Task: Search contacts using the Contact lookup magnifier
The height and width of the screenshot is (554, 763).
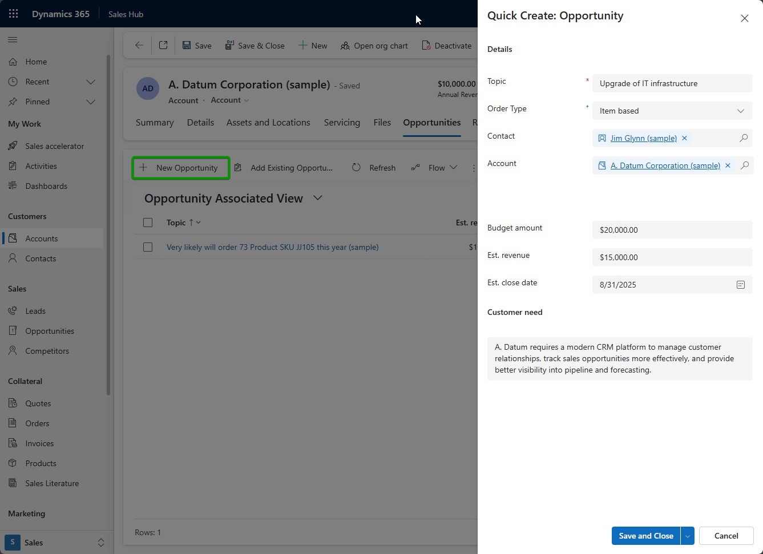Action: point(744,138)
